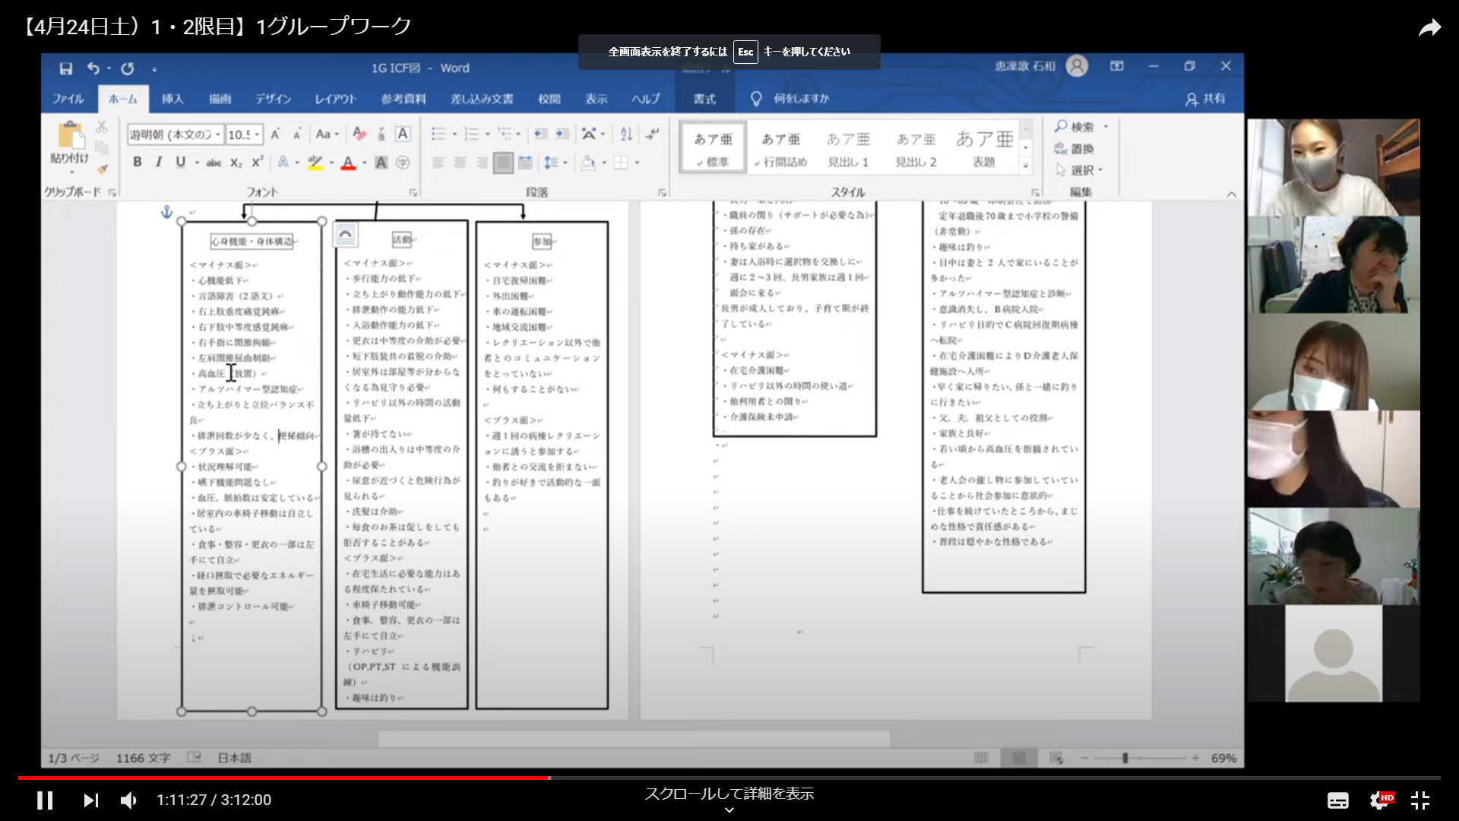Open the ファイル tab
This screenshot has width=1459, height=821.
[68, 99]
